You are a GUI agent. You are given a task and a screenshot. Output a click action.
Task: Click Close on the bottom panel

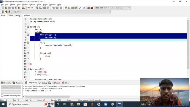(66, 83)
